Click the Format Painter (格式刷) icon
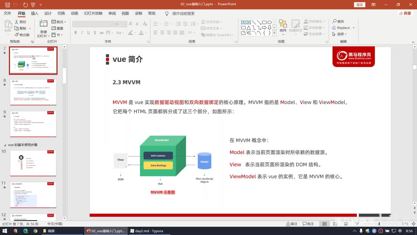 (17, 35)
